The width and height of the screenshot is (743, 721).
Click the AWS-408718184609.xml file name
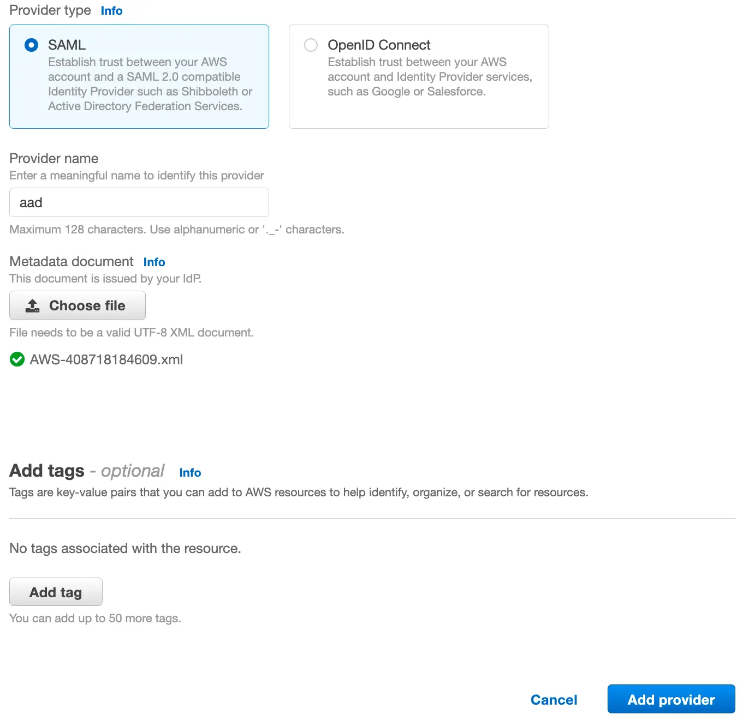point(106,360)
